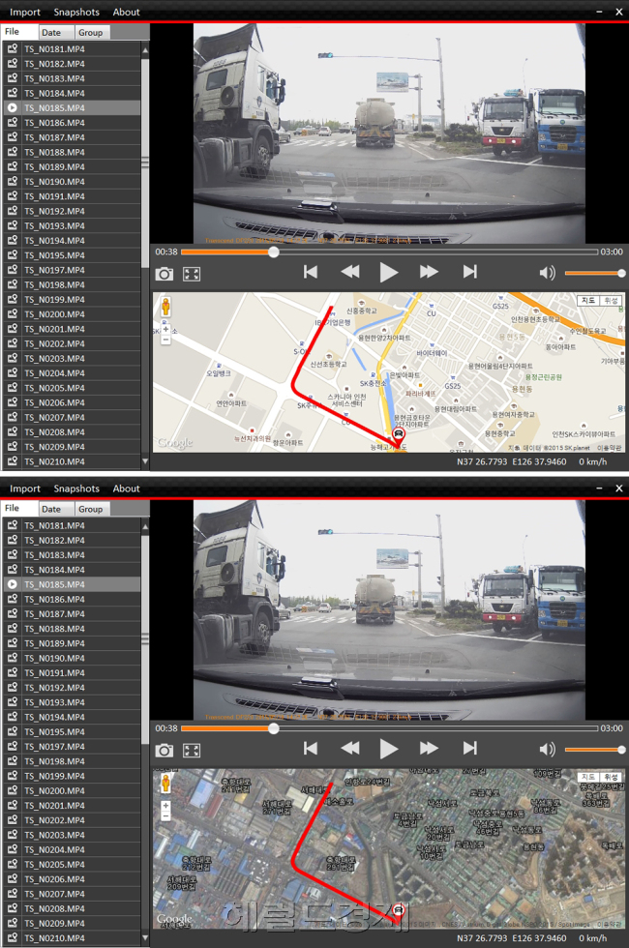Adjust volume slider in the road-map player
This screenshot has width=629, height=948.
pos(594,273)
